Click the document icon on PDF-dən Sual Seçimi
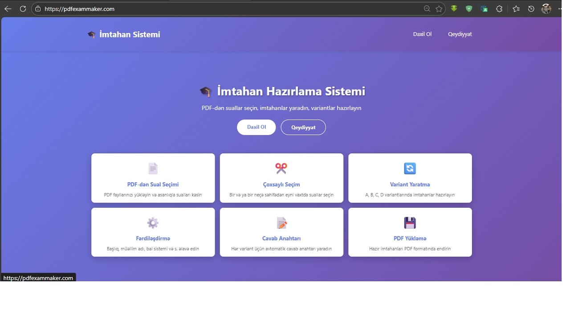This screenshot has width=570, height=321. click(153, 169)
